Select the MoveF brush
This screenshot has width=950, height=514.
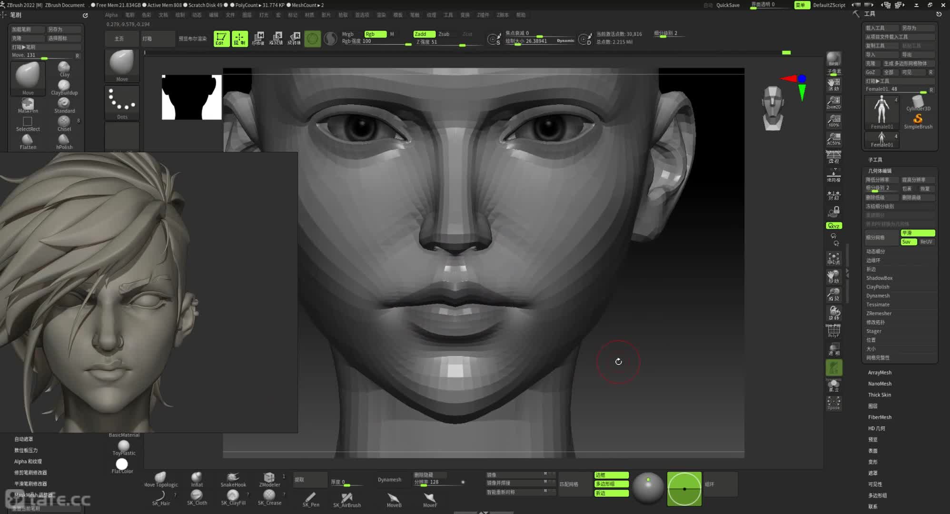point(430,499)
